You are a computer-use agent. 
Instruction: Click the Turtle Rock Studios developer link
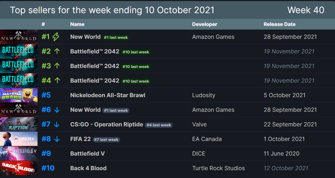(x=218, y=168)
